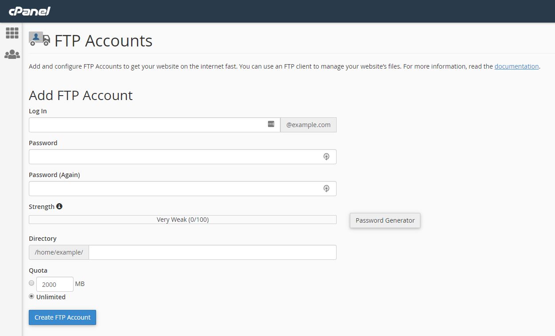Open the apps grid in the sidebar

12,33
